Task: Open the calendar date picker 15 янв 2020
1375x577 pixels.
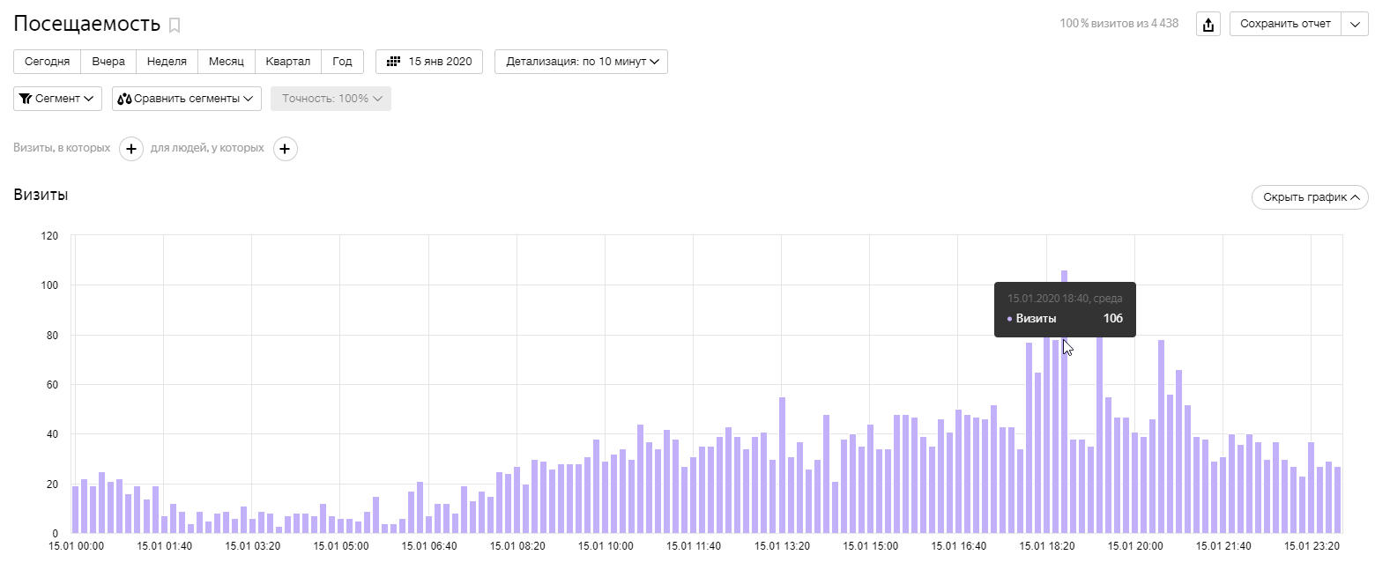Action: click(x=429, y=62)
